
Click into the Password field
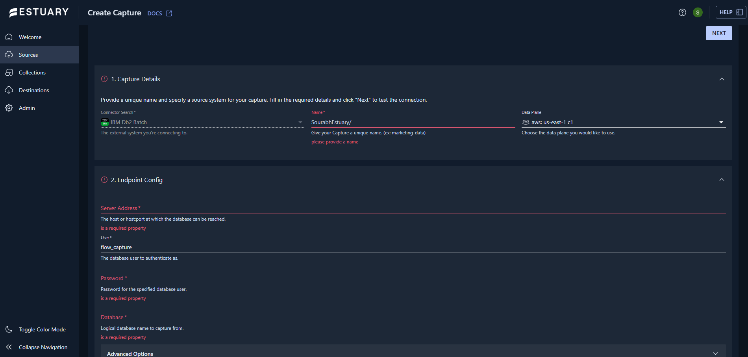(413, 278)
